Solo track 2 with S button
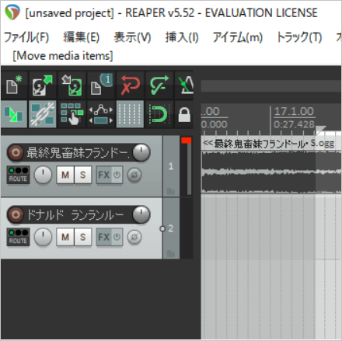This screenshot has height=341, width=342. click(83, 237)
